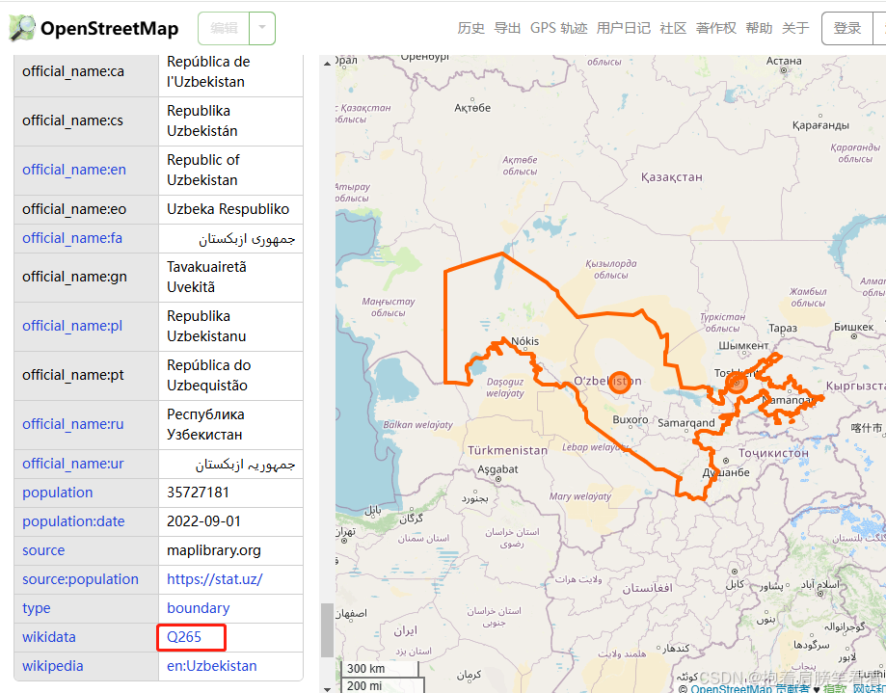Screen dimensions: 886x693
Task: Open the boundary value link
Action: [x=198, y=608]
